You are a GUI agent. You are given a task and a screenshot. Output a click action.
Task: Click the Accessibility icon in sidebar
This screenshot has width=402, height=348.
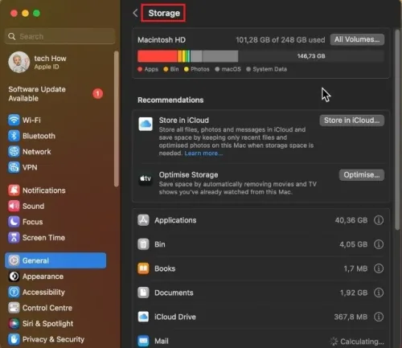(14, 292)
